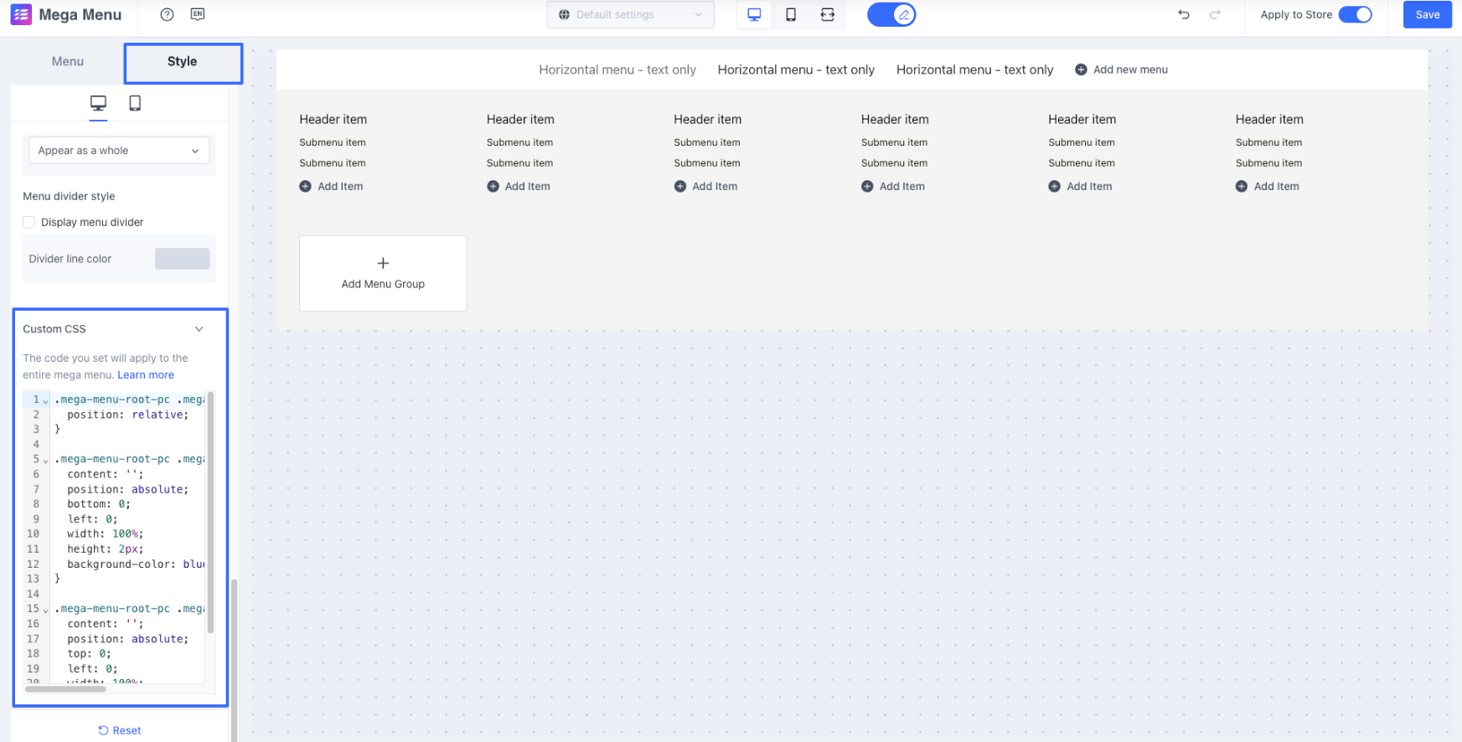Click Add Item in first header column
The image size is (1462, 742).
(331, 186)
